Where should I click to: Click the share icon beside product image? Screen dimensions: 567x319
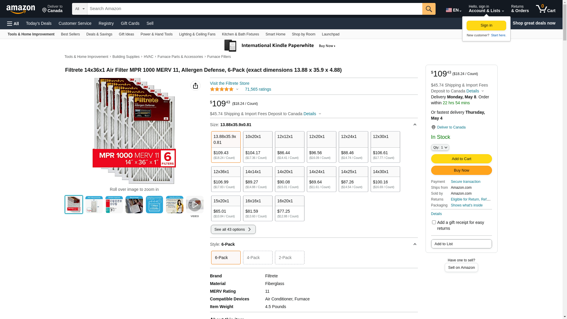coord(195,86)
